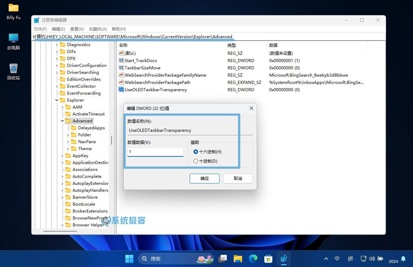Image resolution: width=413 pixels, height=267 pixels.
Task: Click the Registry Editor title bar icon
Action: tap(36, 20)
